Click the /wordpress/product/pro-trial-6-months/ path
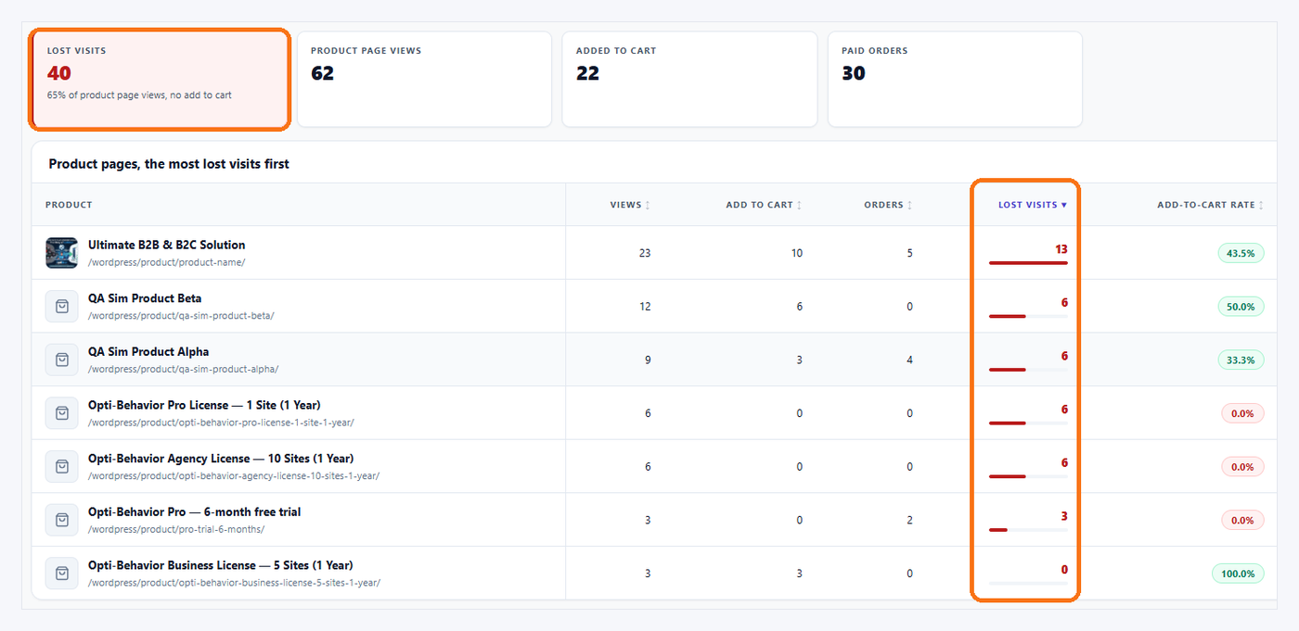Screen dimensions: 1299x631 [176, 529]
